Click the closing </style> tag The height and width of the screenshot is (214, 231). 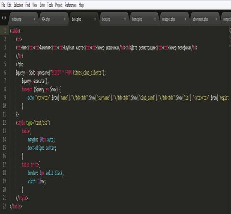click(x=21, y=198)
